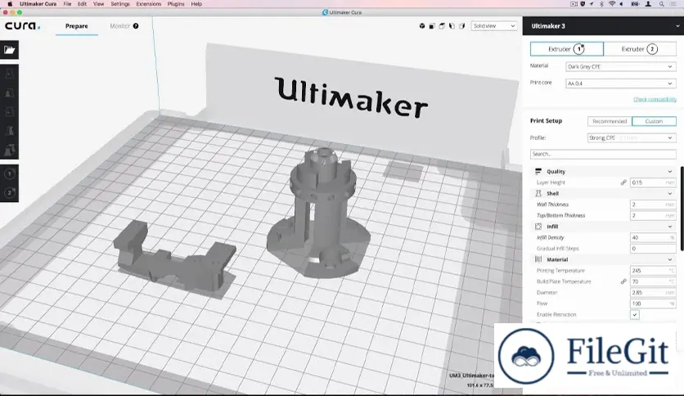The image size is (684, 396).
Task: Open the Extensions menu
Action: pyautogui.click(x=148, y=4)
